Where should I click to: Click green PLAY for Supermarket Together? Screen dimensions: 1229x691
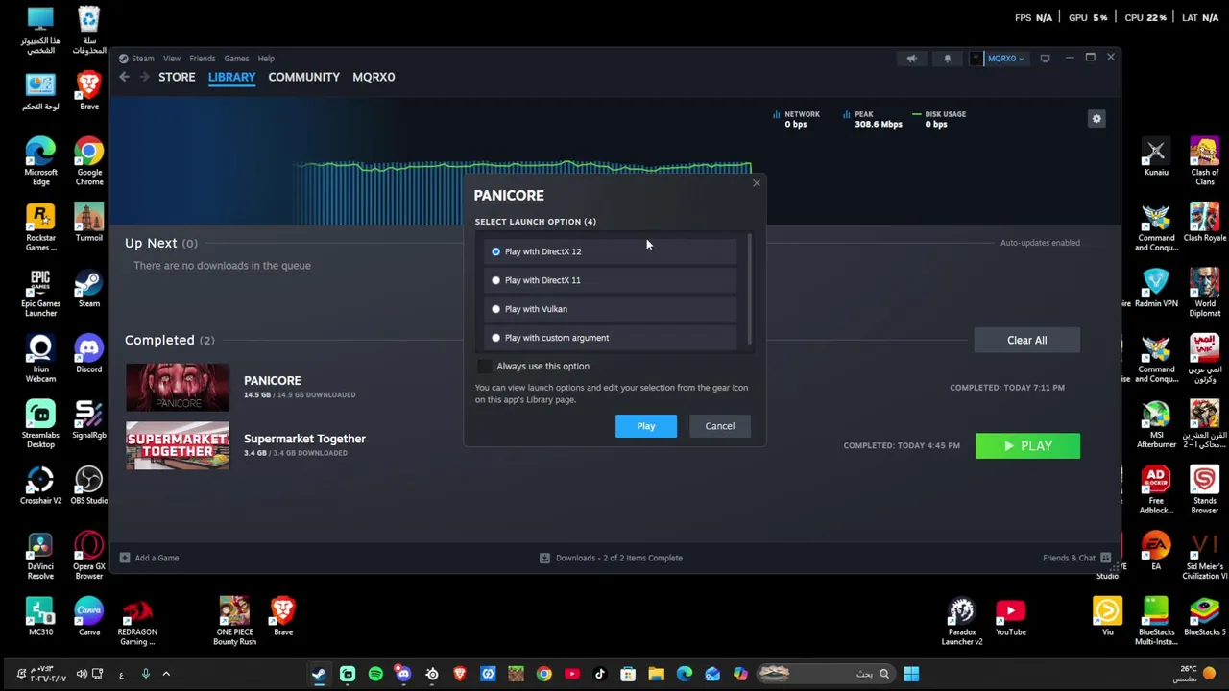pos(1027,446)
